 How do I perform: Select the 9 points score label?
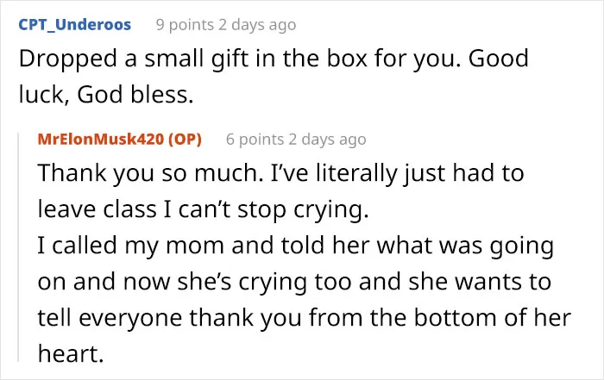185,25
